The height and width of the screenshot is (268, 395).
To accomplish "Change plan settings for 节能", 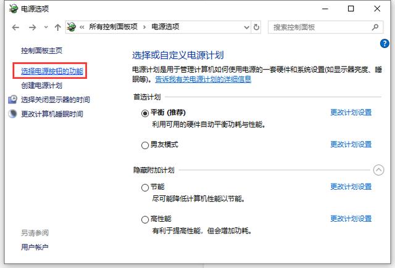I will click(x=351, y=187).
